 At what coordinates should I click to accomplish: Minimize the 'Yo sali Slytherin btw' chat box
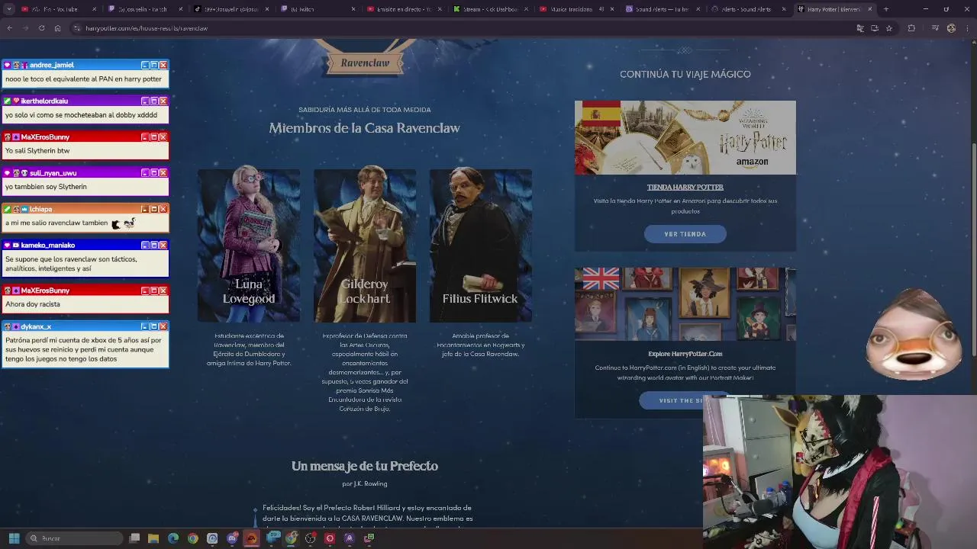coord(144,137)
